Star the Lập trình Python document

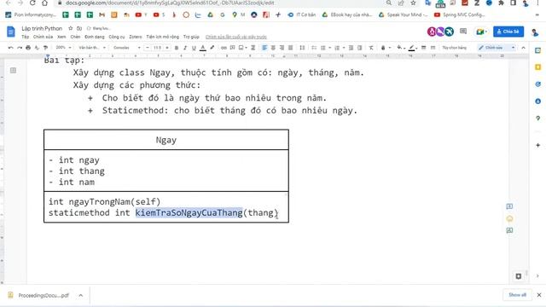pos(70,28)
